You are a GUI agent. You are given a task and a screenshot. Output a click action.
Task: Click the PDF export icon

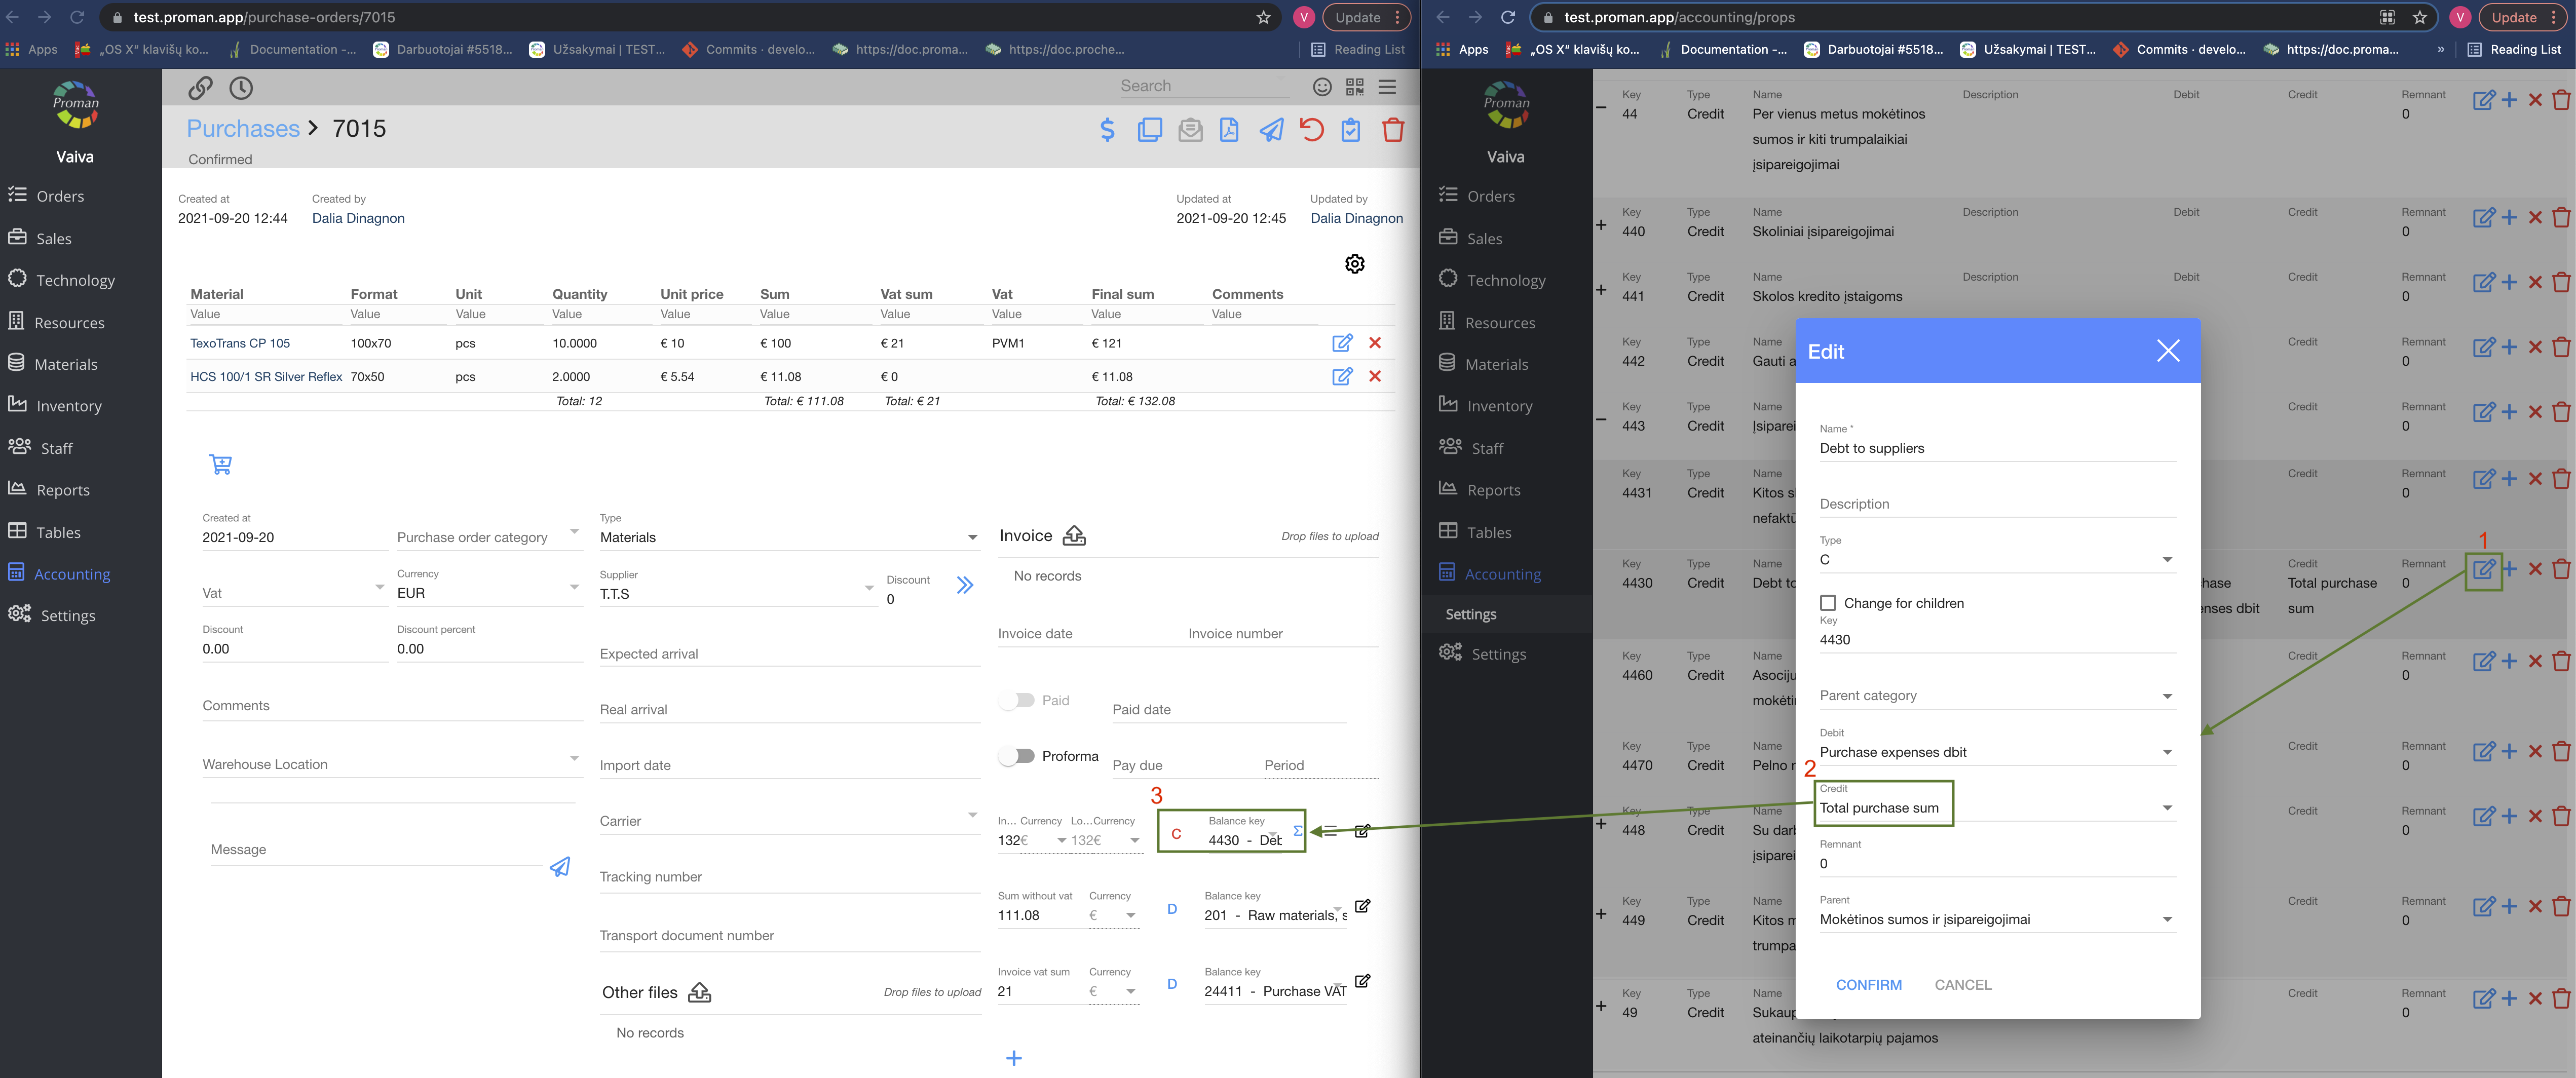point(1229,130)
